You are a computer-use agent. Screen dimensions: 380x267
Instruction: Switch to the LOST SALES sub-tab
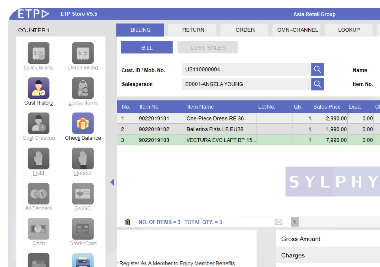208,47
